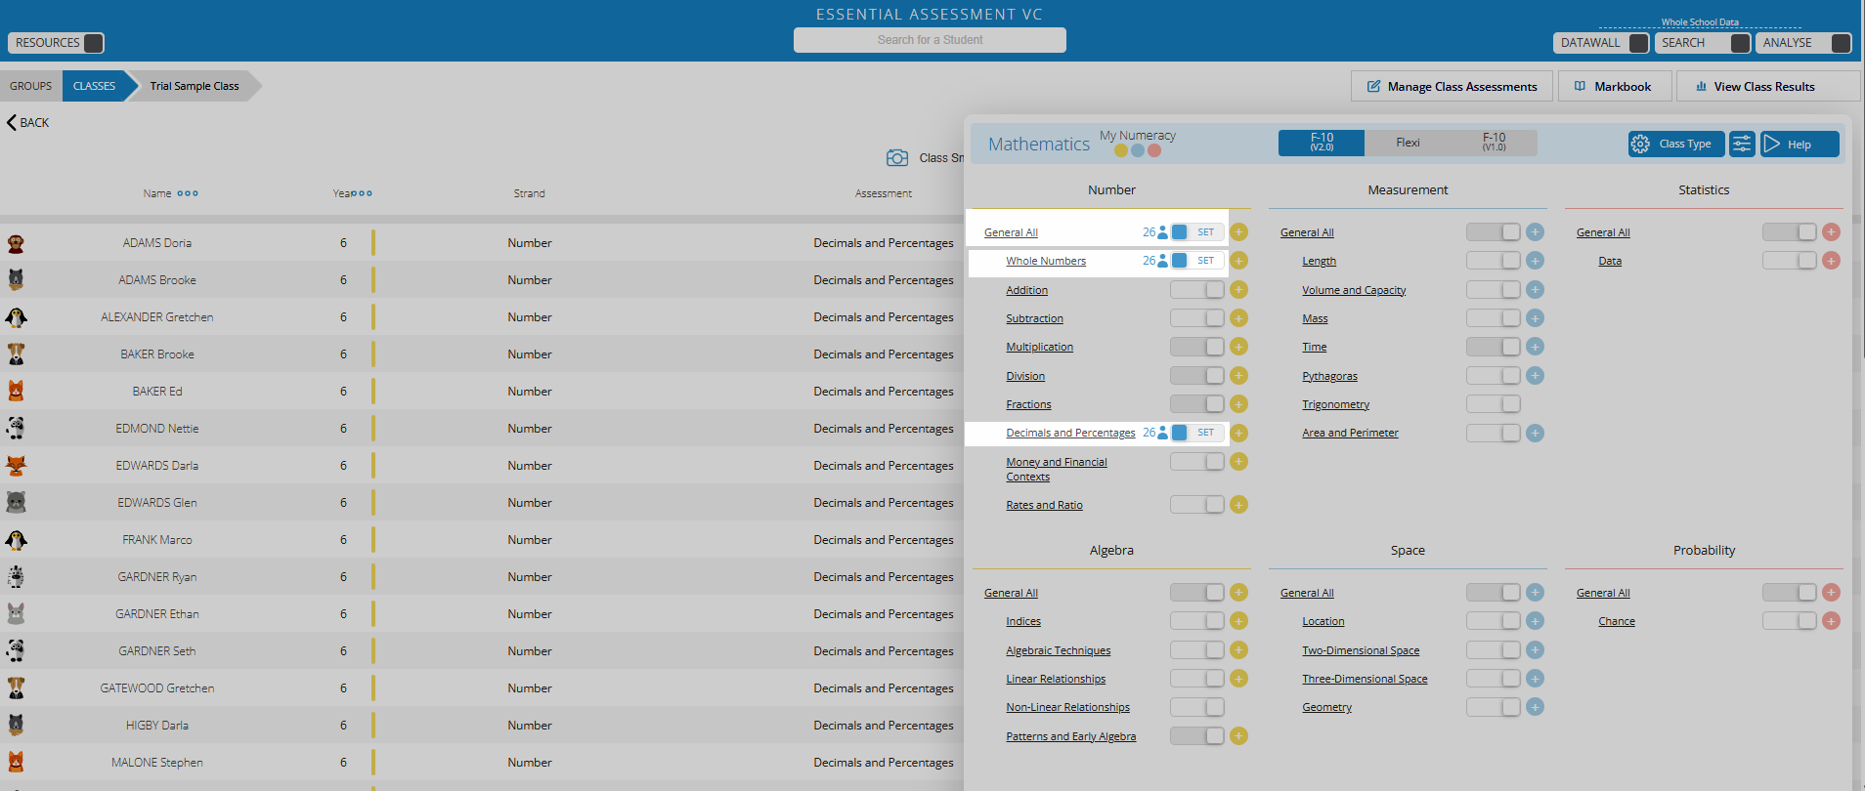1865x791 pixels.
Task: Open the Linear Relationships link
Action: pos(1056,679)
